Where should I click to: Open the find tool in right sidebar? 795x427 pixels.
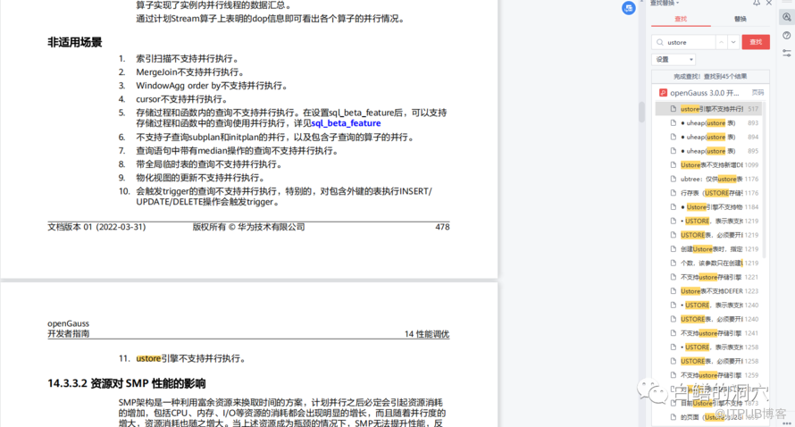(x=786, y=17)
